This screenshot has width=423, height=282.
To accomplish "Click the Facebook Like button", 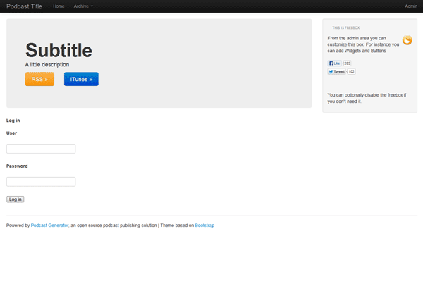I will click(x=334, y=63).
